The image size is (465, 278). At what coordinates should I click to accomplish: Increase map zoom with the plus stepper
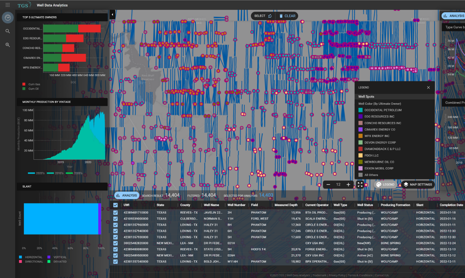tap(348, 184)
